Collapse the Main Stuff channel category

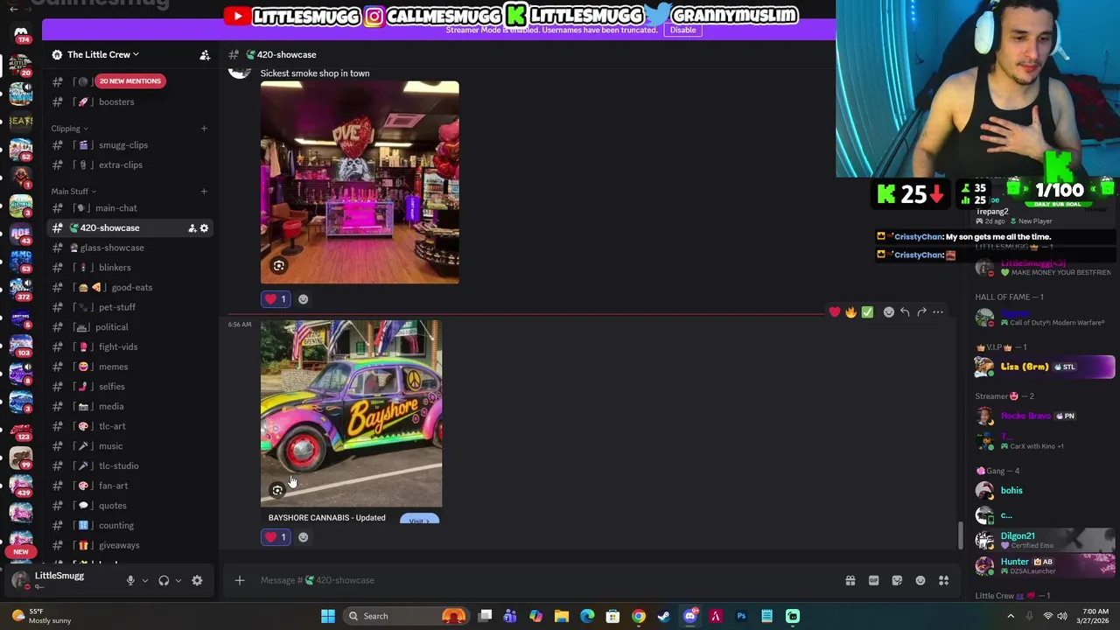tap(73, 192)
